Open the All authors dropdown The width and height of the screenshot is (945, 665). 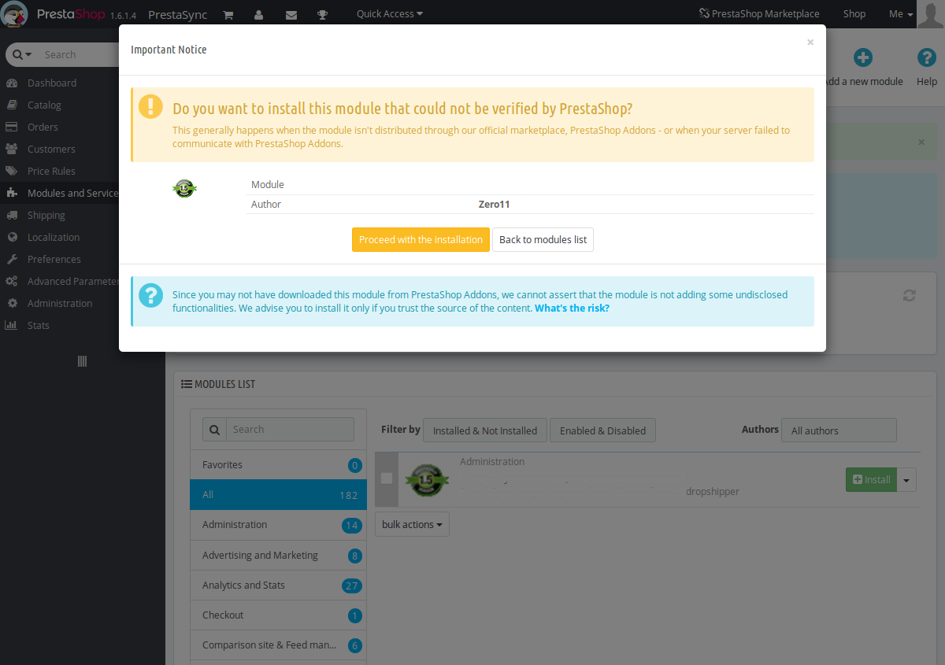[x=839, y=430]
